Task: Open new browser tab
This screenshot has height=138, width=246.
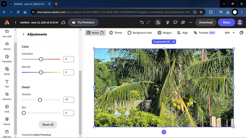Action: (x=56, y=4)
